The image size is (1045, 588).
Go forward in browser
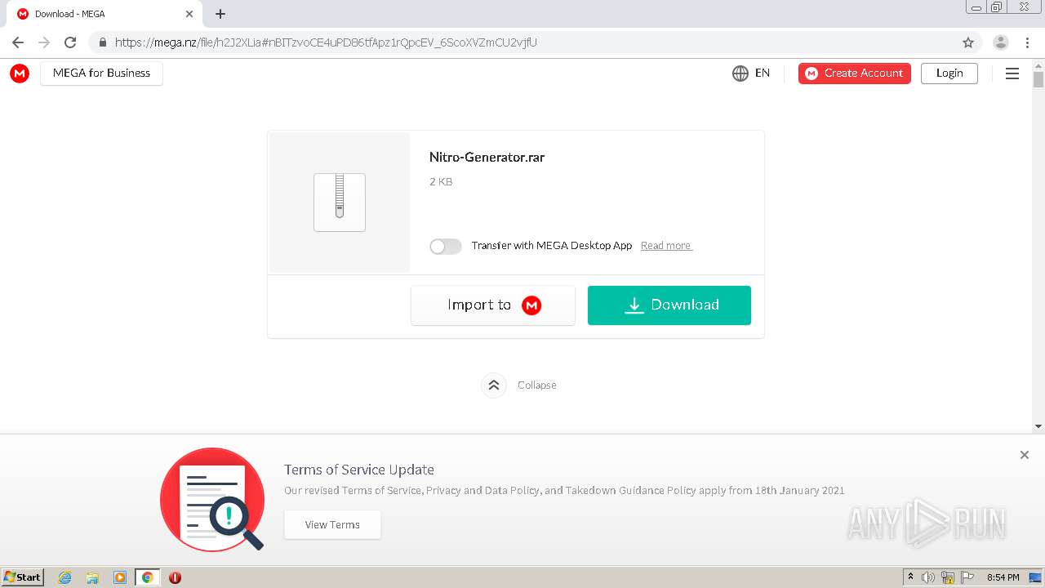44,42
